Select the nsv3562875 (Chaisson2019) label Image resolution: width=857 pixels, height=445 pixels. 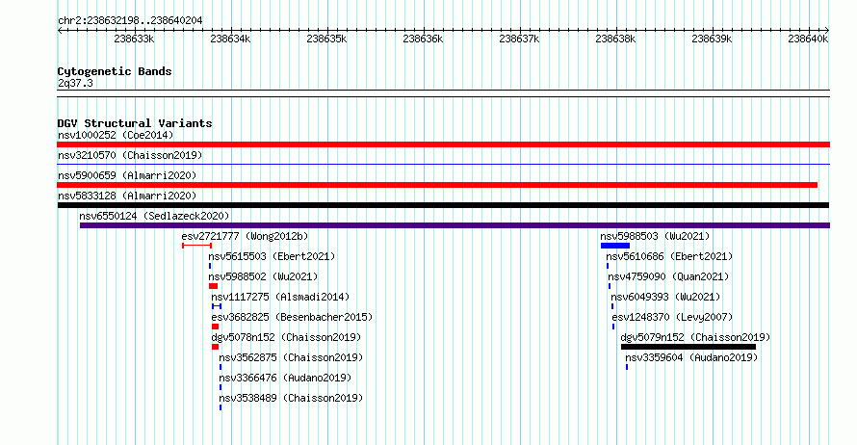(x=291, y=357)
